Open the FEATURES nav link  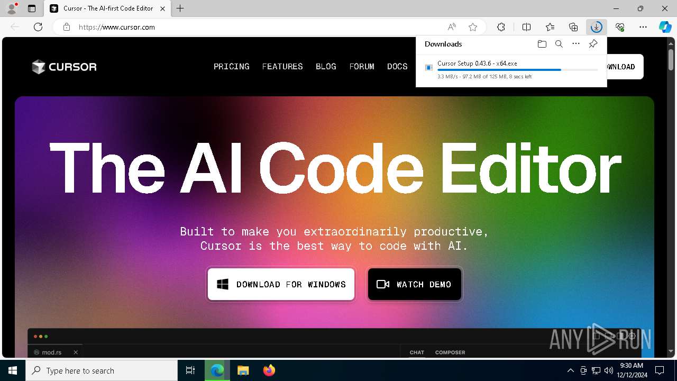point(282,67)
